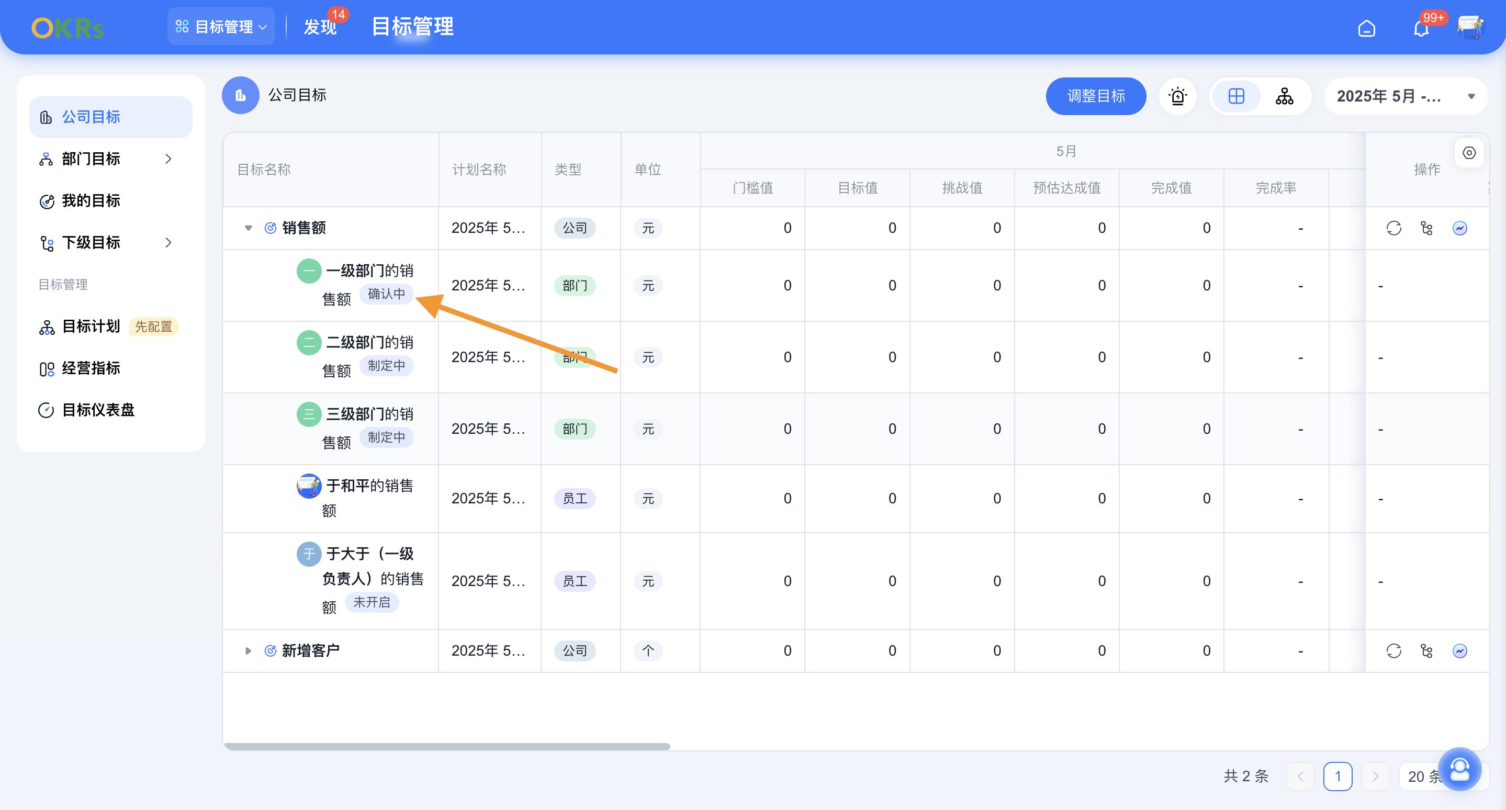Select the alarm/reminder icon near 调整目标

pos(1178,96)
